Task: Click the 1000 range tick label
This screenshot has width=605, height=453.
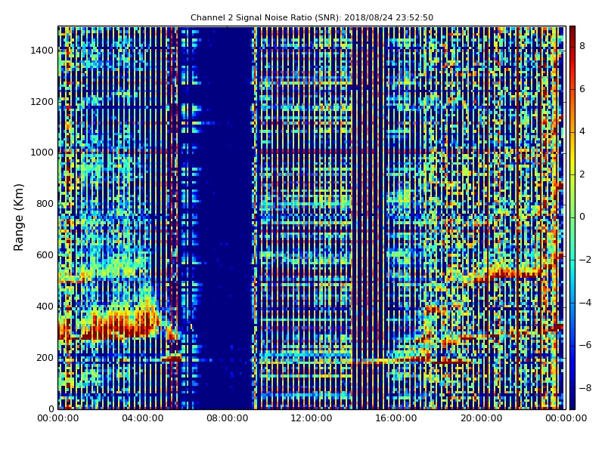Action: click(x=42, y=153)
